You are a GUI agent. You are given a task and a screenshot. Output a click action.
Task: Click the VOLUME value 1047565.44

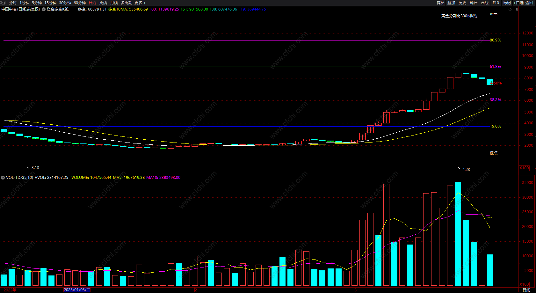pos(101,178)
